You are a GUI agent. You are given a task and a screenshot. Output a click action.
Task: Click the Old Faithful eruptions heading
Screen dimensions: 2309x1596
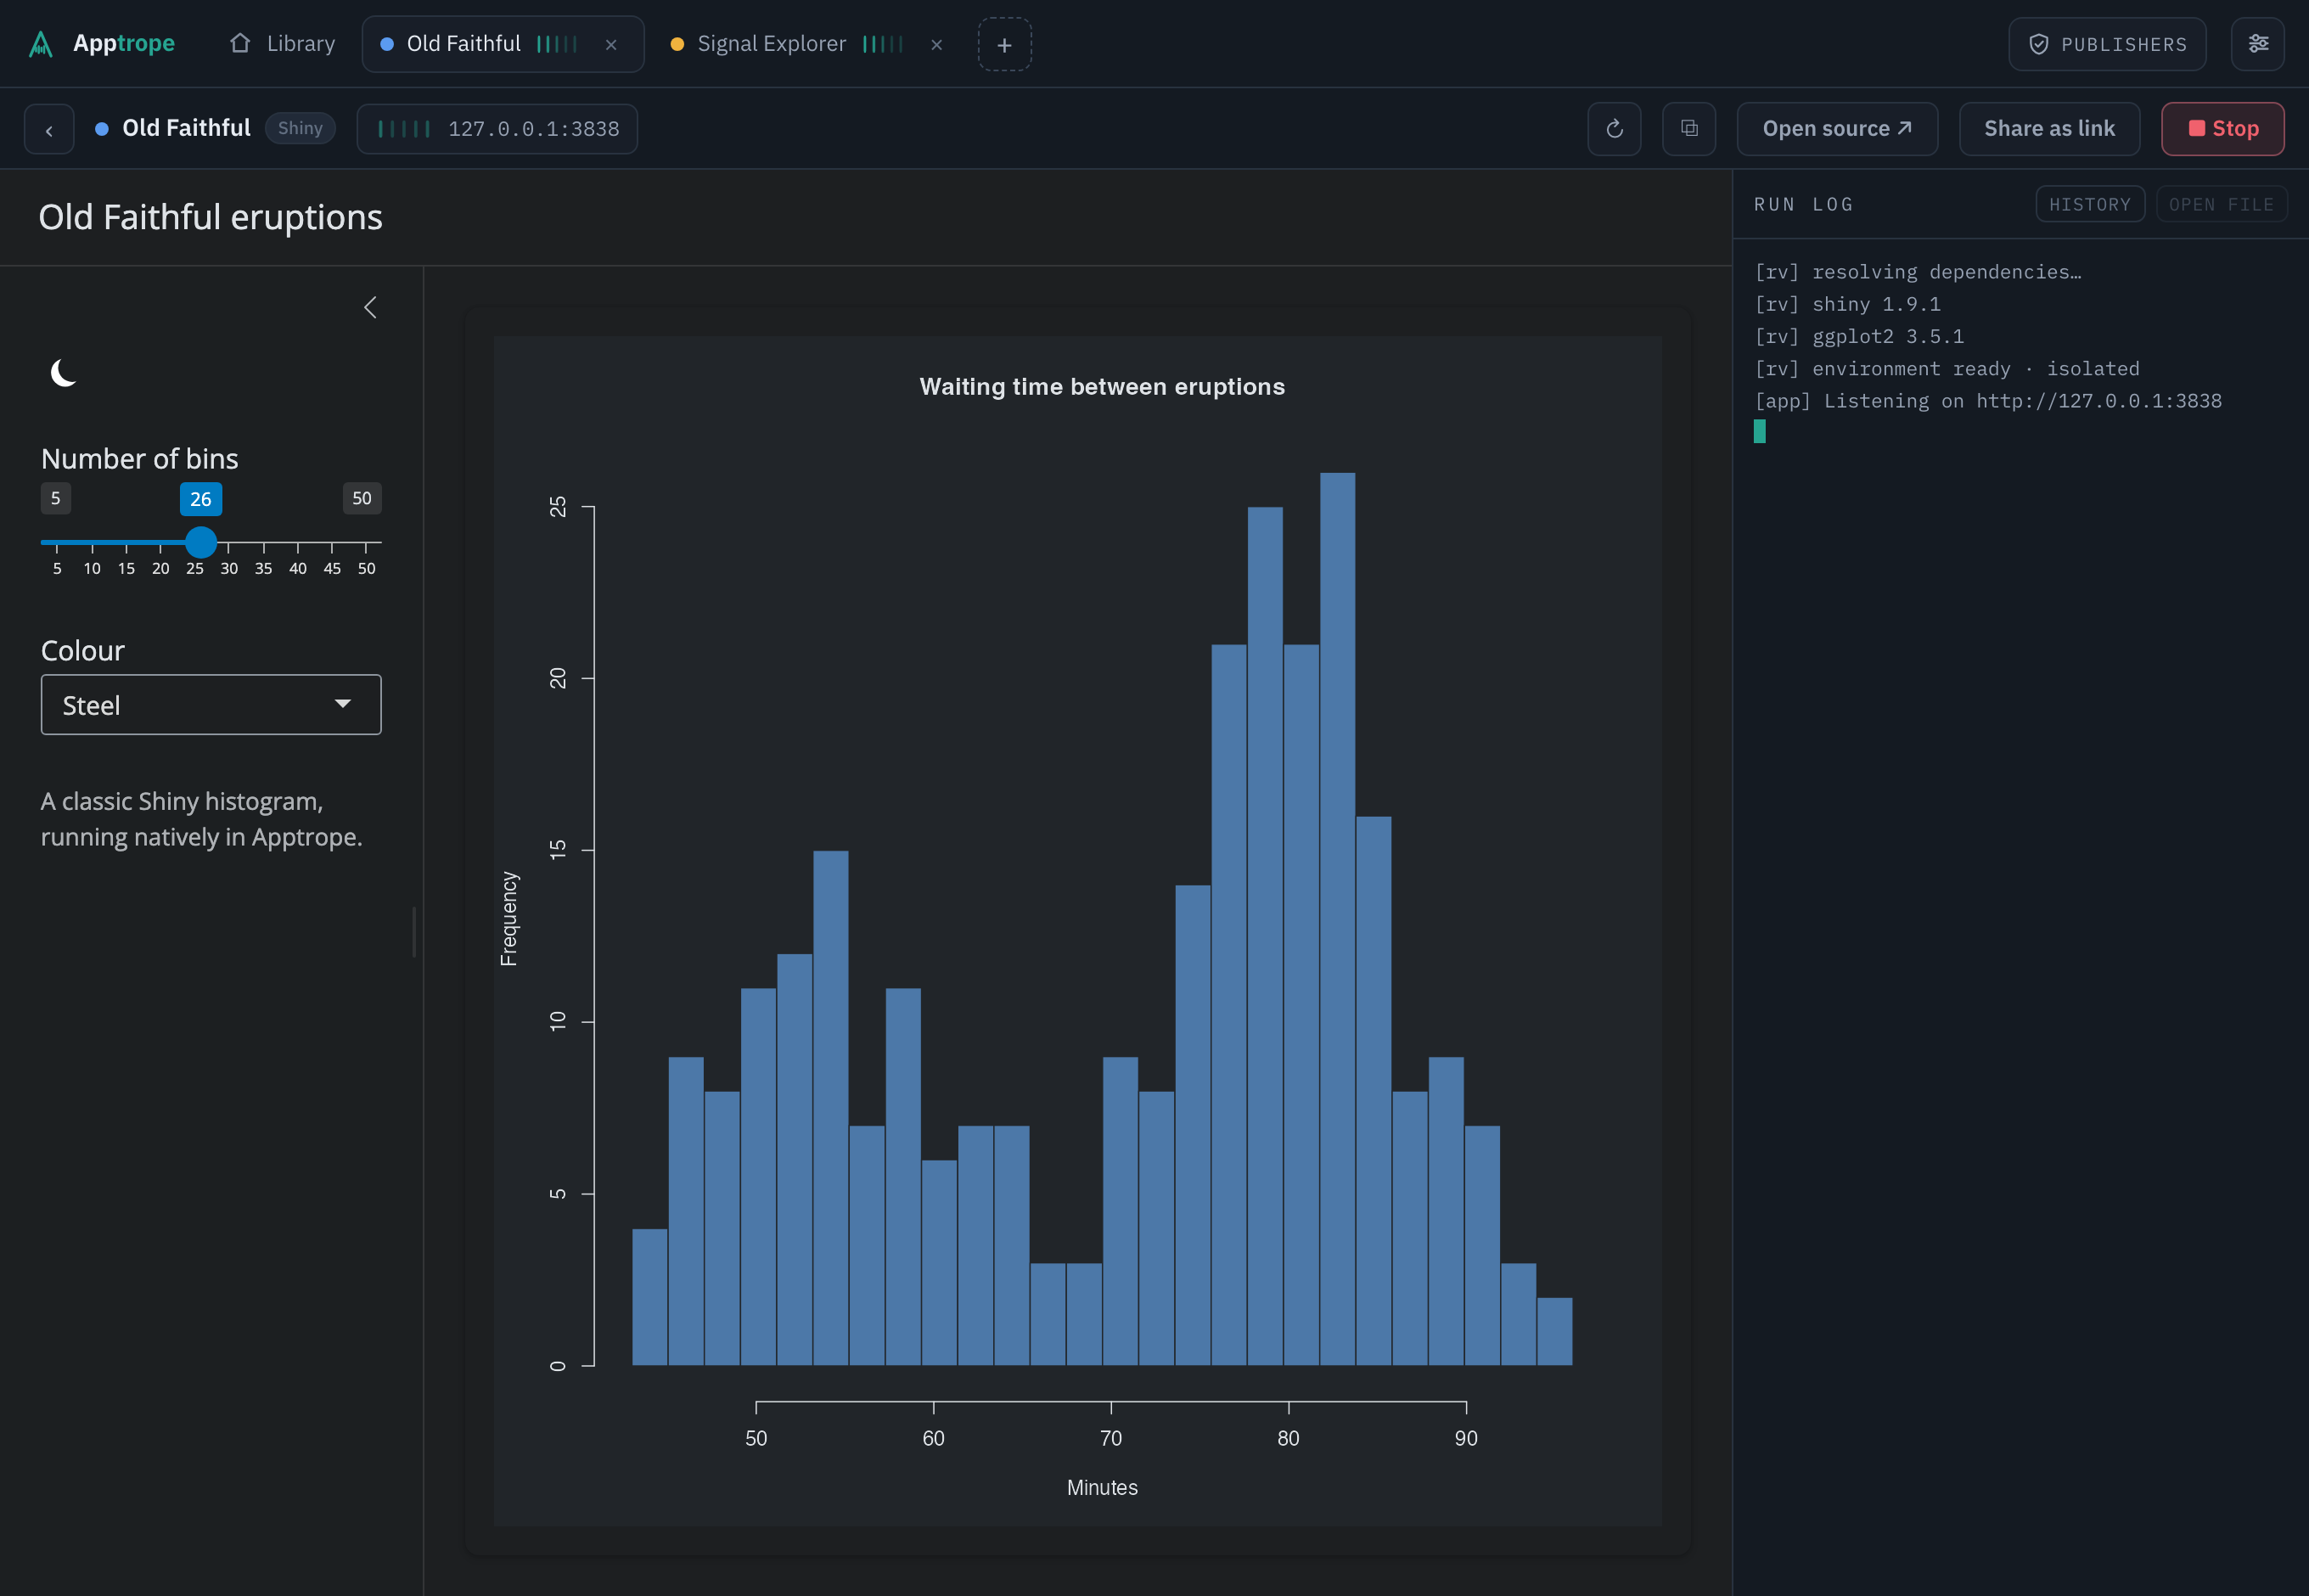coord(210,217)
